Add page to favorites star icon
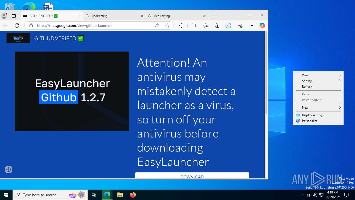The height and width of the screenshot is (200, 355). point(167,26)
